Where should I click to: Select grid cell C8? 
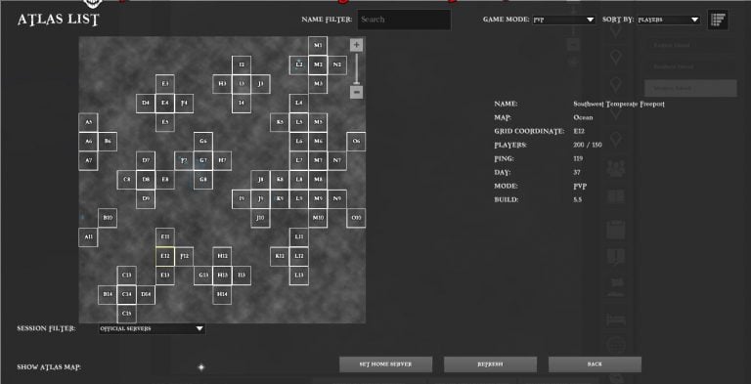(126, 180)
